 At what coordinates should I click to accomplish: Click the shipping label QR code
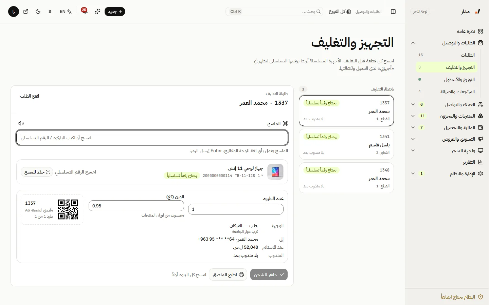(68, 209)
